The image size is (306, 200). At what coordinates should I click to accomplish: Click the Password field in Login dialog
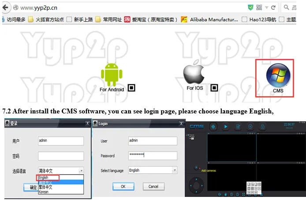[153, 156]
